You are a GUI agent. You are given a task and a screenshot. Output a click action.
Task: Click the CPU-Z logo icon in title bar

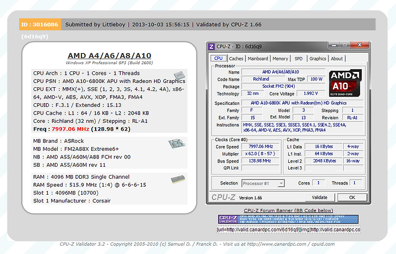[x=211, y=47]
